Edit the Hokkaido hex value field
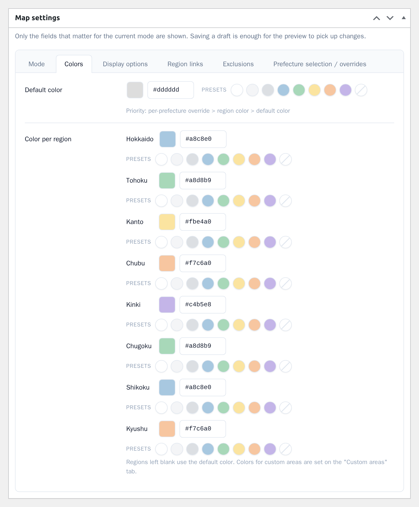 [x=203, y=139]
